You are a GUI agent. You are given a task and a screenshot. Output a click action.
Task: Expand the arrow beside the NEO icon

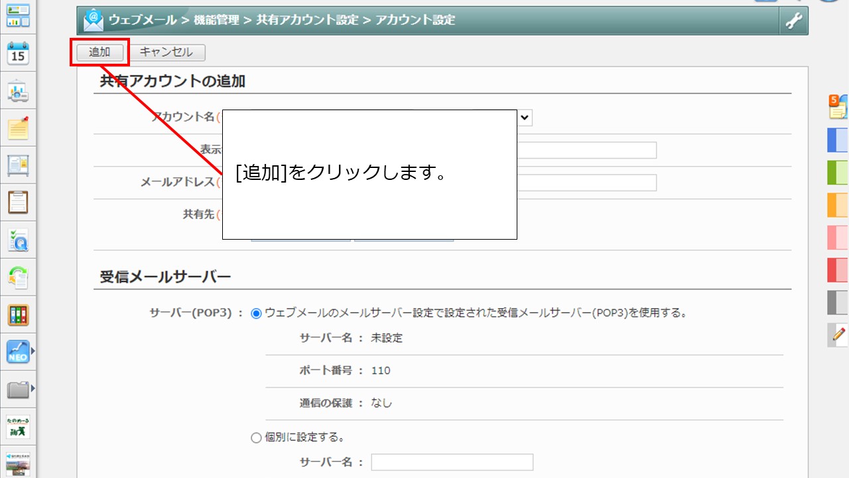pos(33,350)
